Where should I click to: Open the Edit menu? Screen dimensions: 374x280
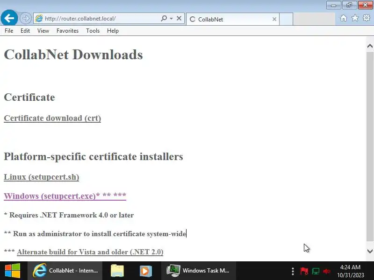(x=25, y=31)
